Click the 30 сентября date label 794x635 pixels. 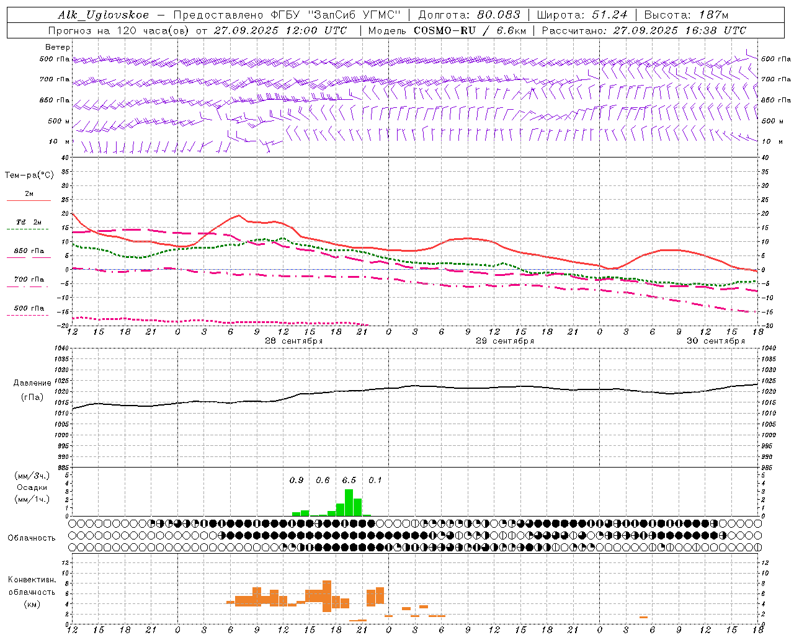[x=715, y=340]
